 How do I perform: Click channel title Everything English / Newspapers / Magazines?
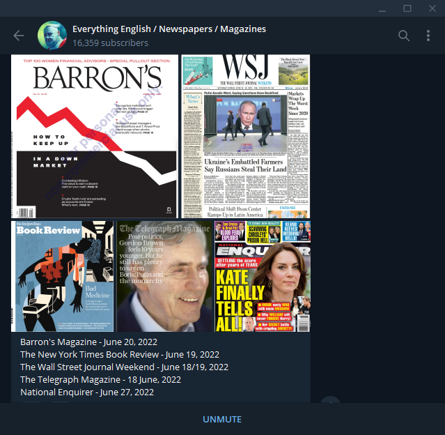pos(169,29)
